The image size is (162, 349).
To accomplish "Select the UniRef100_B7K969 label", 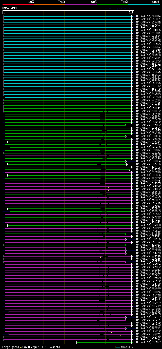I will click(x=148, y=217).
